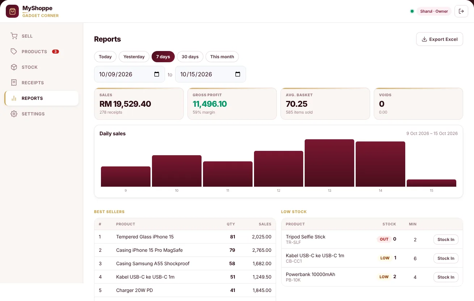Click the Receipts document icon
Viewport: 474px width, 301px height.
[x=14, y=83]
